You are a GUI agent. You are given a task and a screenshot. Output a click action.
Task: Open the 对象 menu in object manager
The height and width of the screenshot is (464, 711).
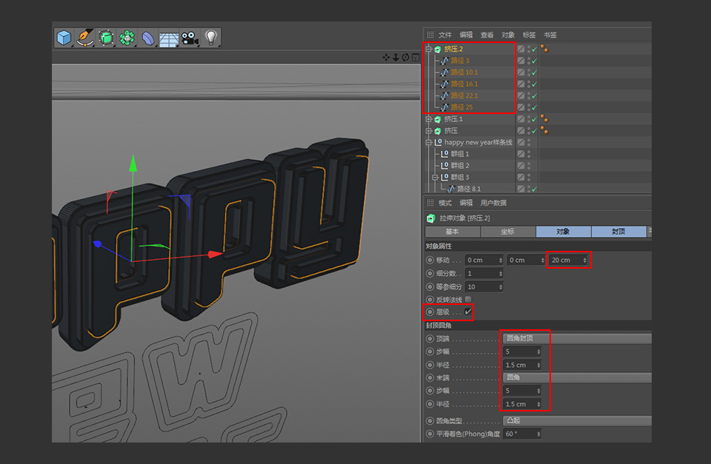point(508,35)
